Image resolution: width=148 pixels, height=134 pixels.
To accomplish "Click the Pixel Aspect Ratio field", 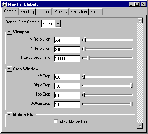I will pyautogui.click(x=67, y=58).
